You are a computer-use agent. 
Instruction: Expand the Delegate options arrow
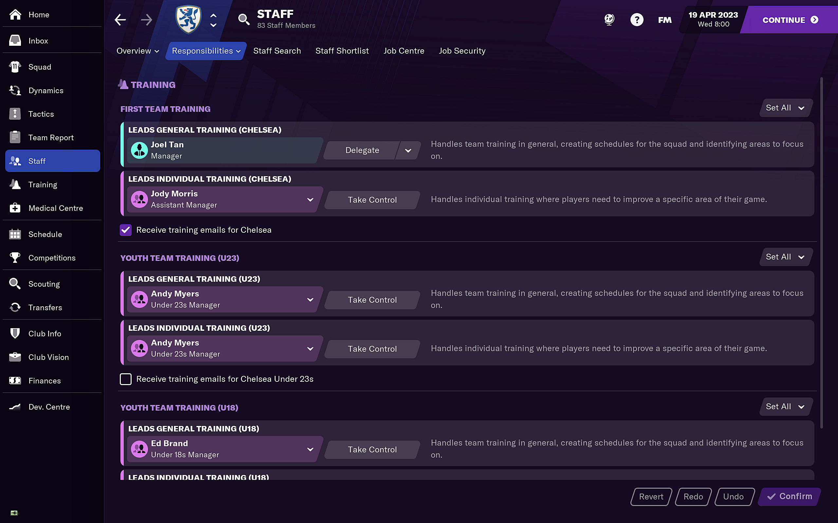point(408,150)
